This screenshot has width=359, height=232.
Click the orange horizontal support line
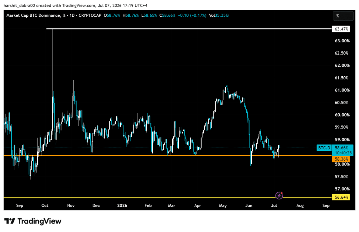(x=168, y=155)
